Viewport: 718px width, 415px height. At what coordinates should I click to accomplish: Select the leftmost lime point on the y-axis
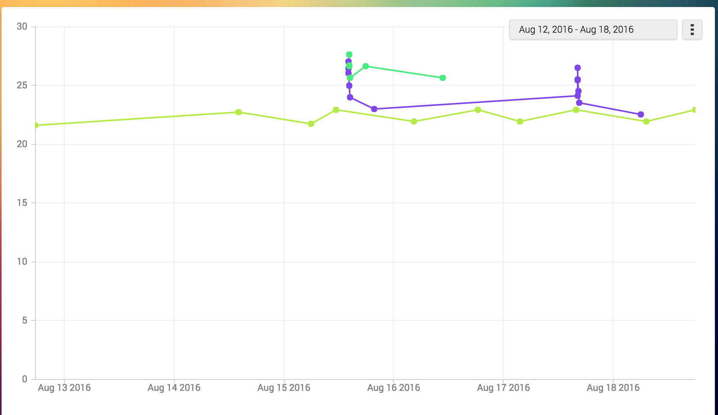[36, 125]
